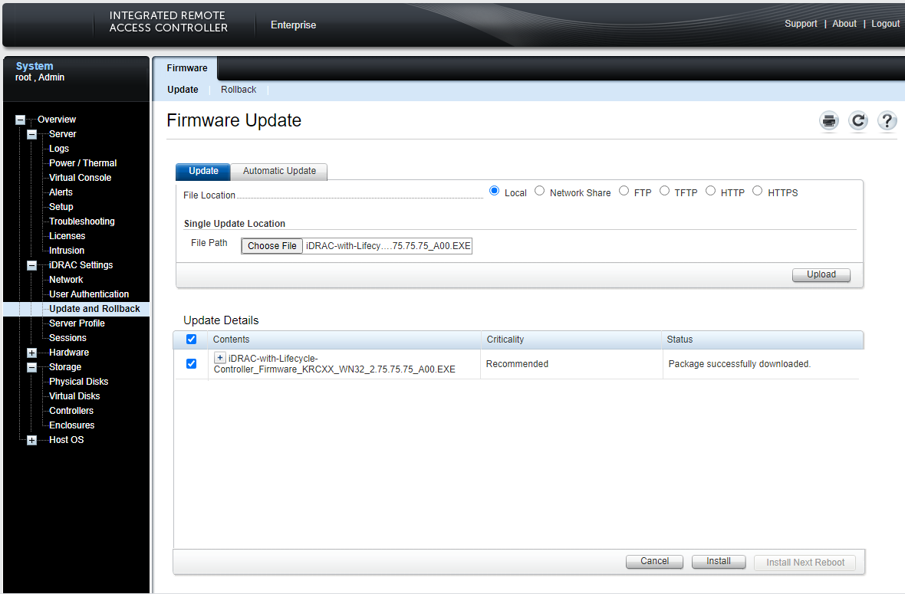This screenshot has width=905, height=594.
Task: Open Physical Disks under Storage
Action: tap(78, 382)
